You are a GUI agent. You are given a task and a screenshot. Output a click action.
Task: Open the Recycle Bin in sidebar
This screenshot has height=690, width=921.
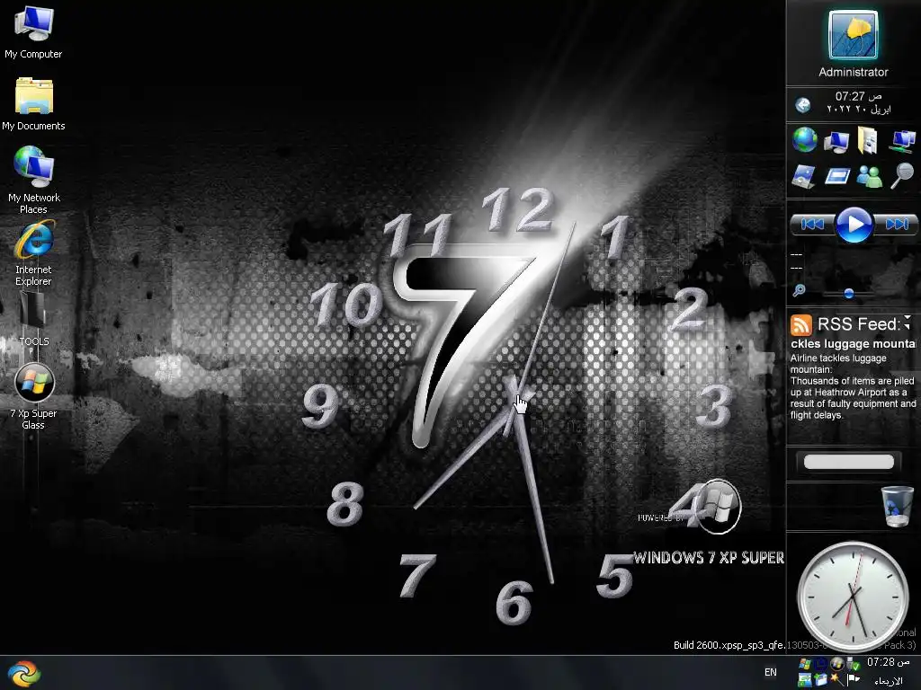(x=897, y=507)
